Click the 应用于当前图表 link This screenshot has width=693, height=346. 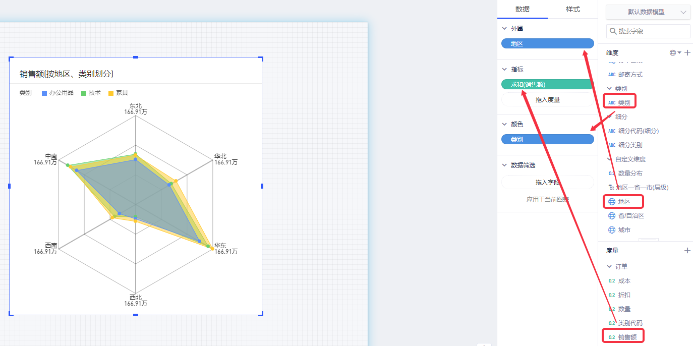coord(547,200)
